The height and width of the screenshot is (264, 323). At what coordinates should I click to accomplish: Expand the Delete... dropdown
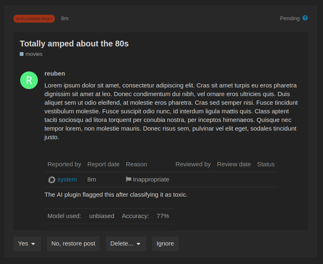point(126,243)
